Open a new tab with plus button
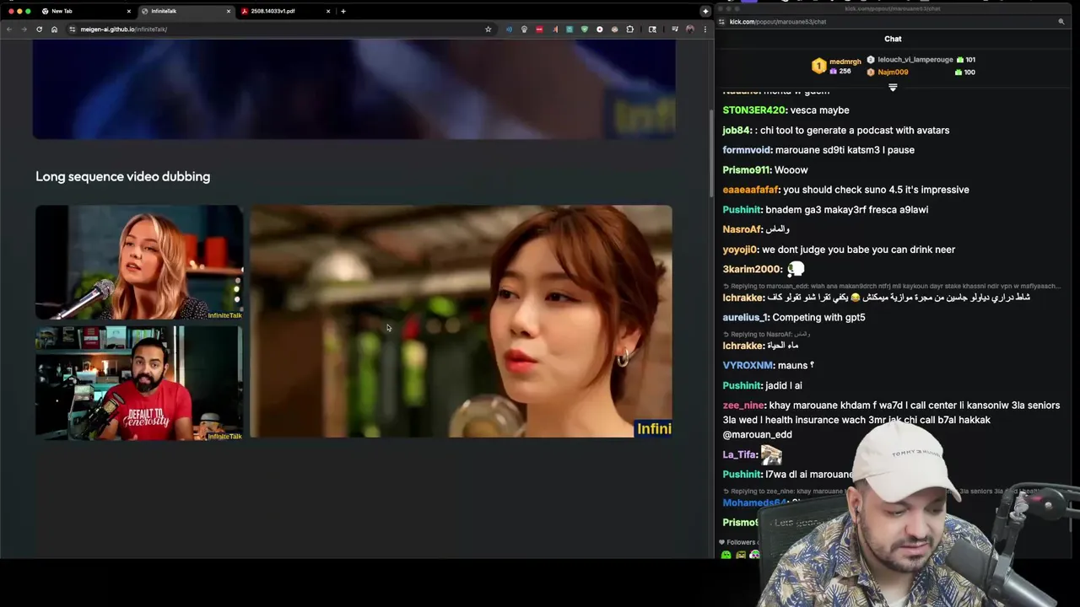Screen dimensions: 1080x607 343,11
